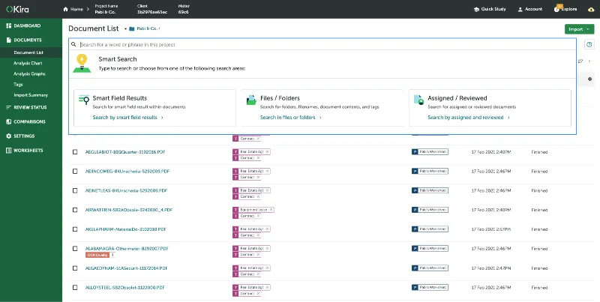
Task: Go to Import Summary in sidebar
Action: tap(30, 94)
